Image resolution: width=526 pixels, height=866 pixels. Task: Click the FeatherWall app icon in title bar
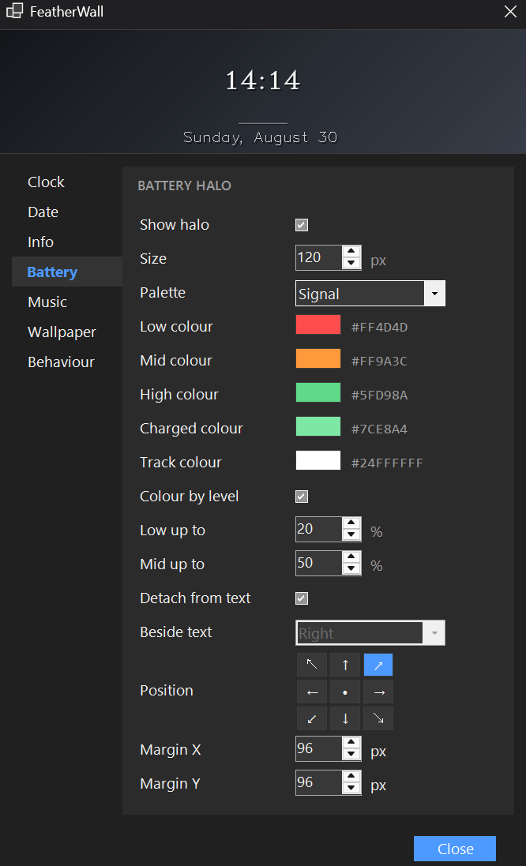15,11
